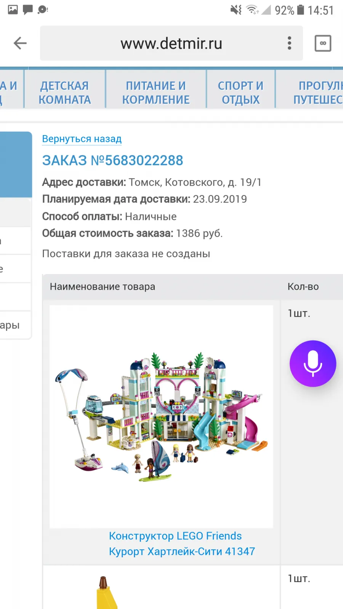The height and width of the screenshot is (609, 343).
Task: Follow the Вернуться назад link
Action: [82, 139]
